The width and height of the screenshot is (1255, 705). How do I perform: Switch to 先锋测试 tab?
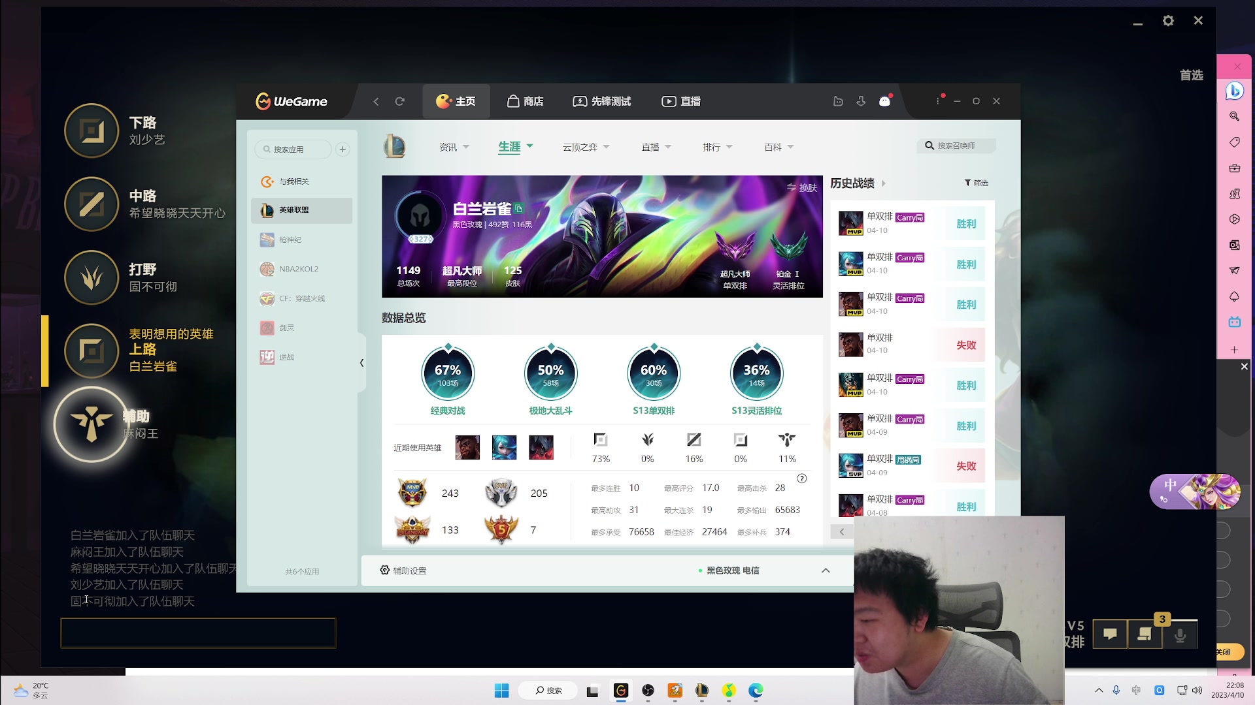pos(601,101)
